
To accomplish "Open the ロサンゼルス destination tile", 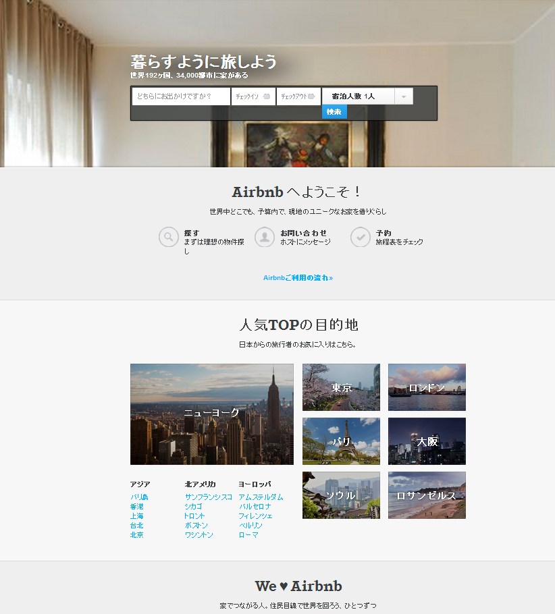I will (427, 495).
